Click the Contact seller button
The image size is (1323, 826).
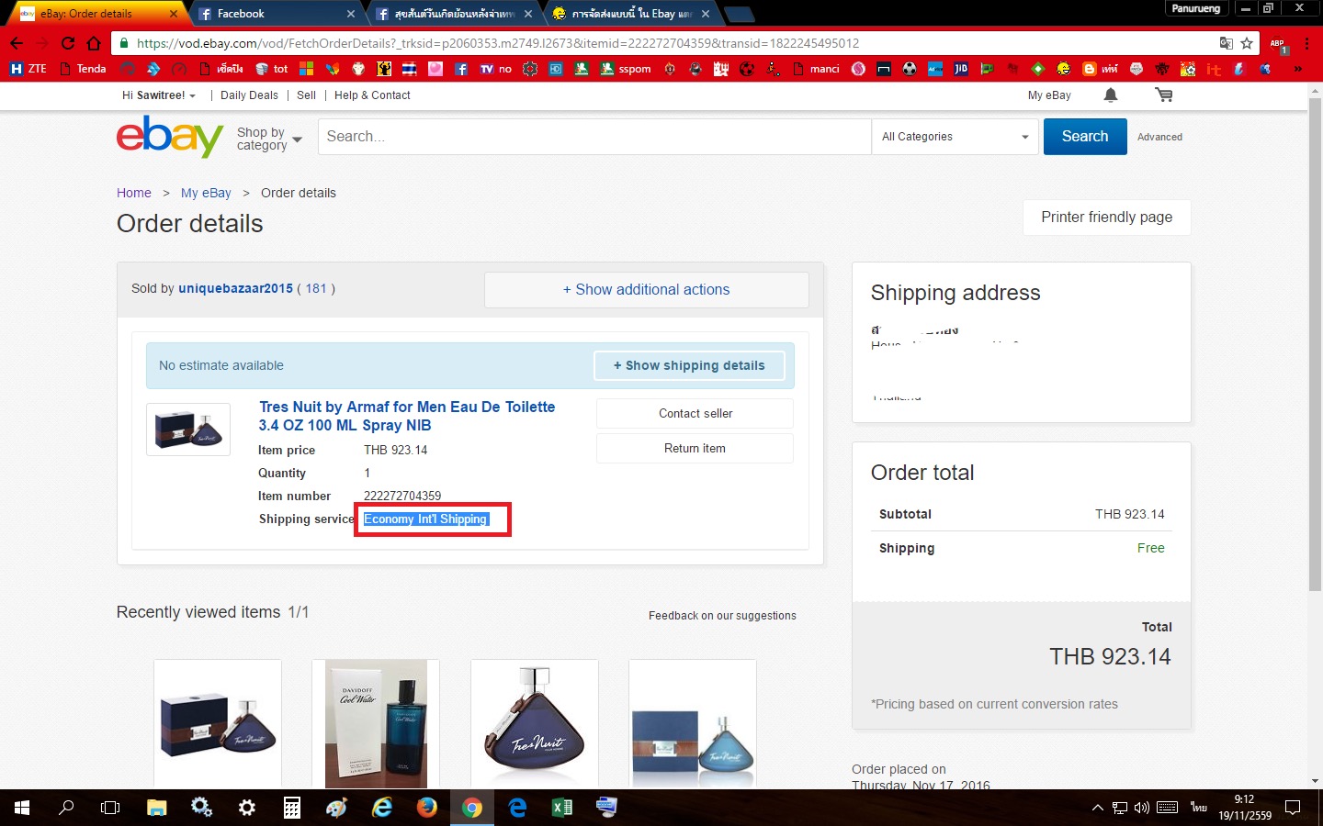click(x=695, y=414)
